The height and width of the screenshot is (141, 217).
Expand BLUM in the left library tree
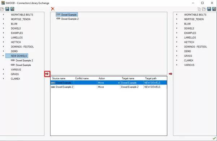pyautogui.click(x=4, y=24)
